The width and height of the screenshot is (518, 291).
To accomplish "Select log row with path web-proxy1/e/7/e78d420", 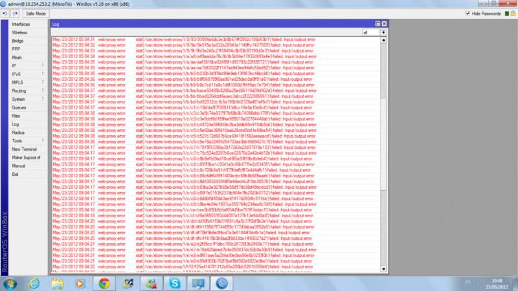I will click(216, 250).
